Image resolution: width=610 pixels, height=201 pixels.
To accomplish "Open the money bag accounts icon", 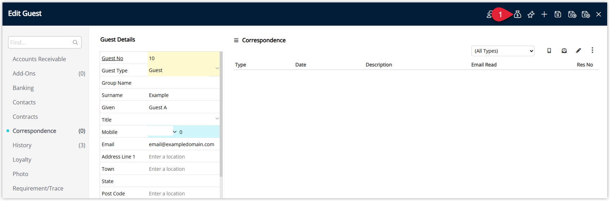I will pyautogui.click(x=517, y=14).
